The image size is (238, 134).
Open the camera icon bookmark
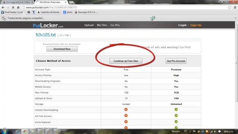click(29, 12)
